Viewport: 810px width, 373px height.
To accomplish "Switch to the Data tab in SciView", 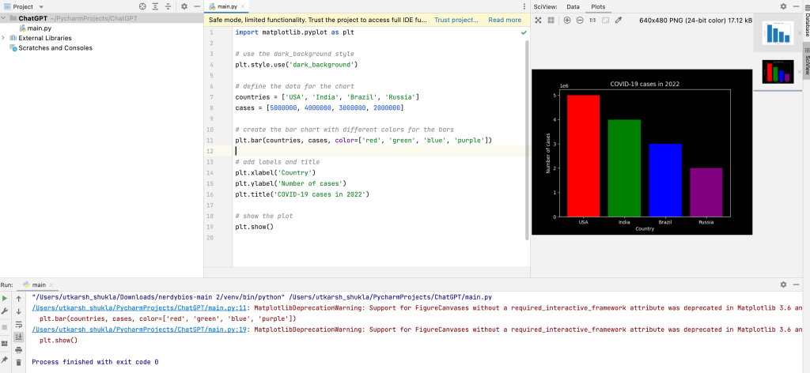I will coord(573,6).
